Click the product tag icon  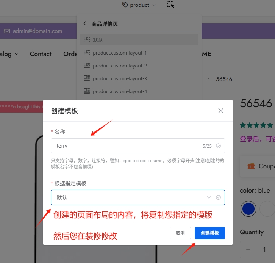click(125, 5)
